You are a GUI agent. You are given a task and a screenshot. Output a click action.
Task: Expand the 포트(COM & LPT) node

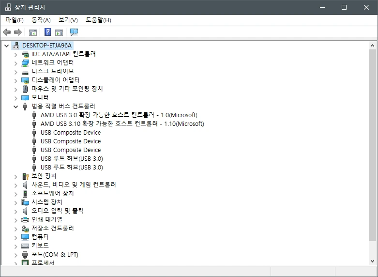(16, 255)
